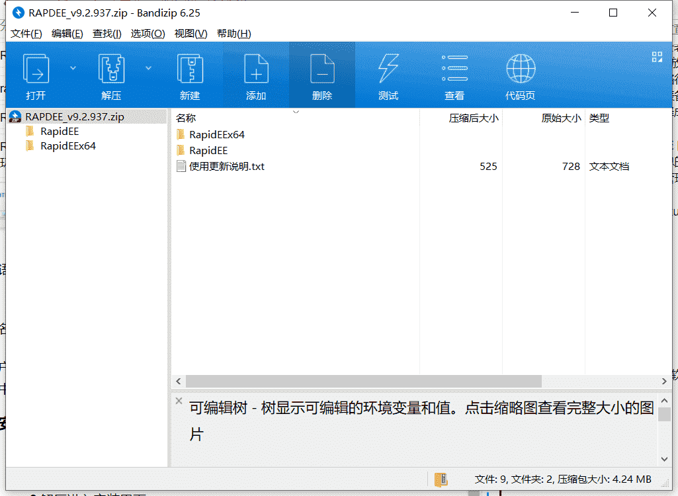Click the compressed size value 525

[x=488, y=167]
